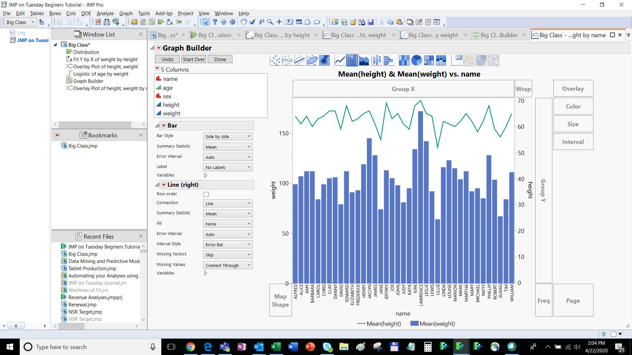This screenshot has width=632, height=355.
Task: Switch graph to Pie element
Action: pos(417,60)
